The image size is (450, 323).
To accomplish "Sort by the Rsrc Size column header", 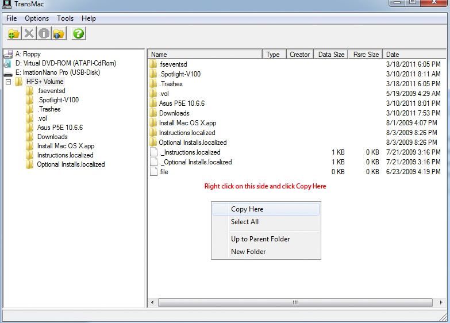I will (366, 54).
